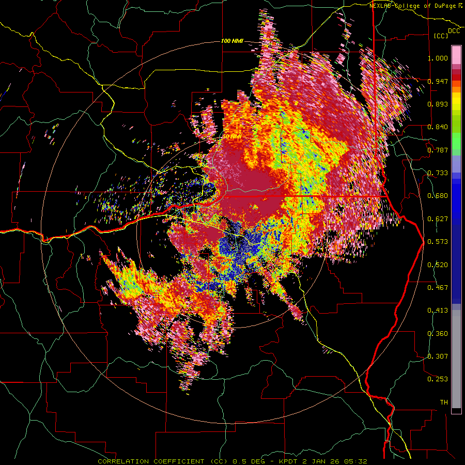Click the light pink swatch on the color bar
465x465 pixels.
pos(456,55)
